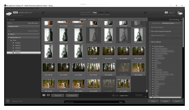Click the Done button
The height and width of the screenshot is (110, 189).
click(x=153, y=101)
